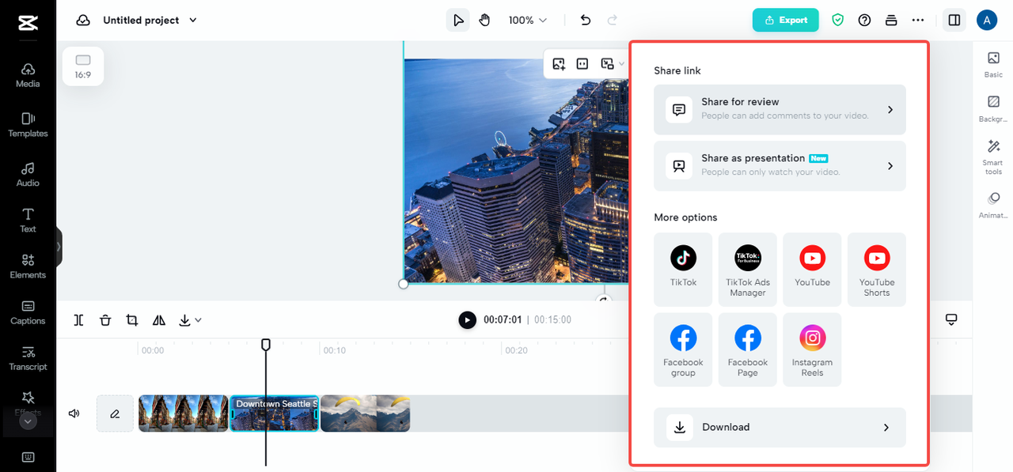Click the timeline display settings icon
Viewport: 1013px width, 472px height.
(951, 319)
